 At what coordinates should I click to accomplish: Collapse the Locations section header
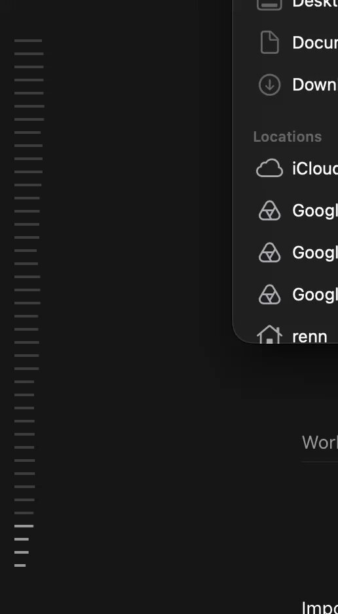(288, 136)
